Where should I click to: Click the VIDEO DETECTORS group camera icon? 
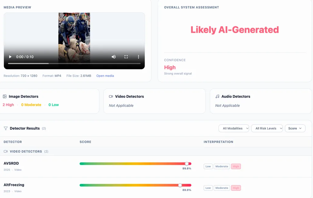tap(6, 151)
